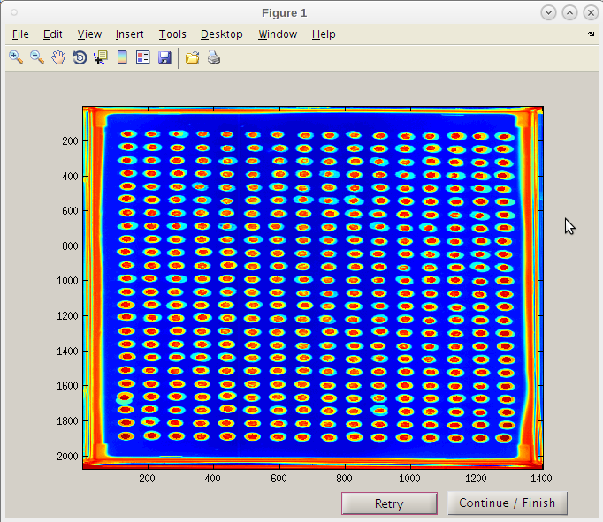Activate the Pan hand tool

[58, 57]
